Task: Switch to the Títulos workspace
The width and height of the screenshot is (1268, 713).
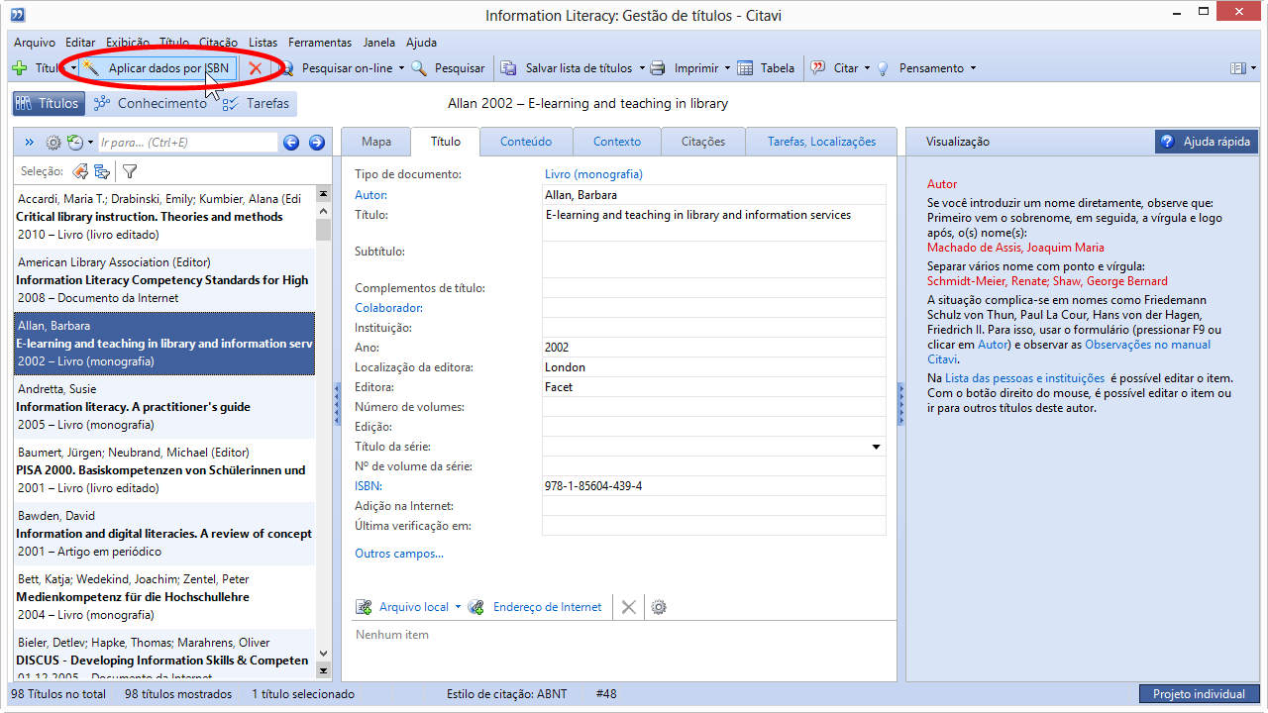Action: [x=48, y=103]
